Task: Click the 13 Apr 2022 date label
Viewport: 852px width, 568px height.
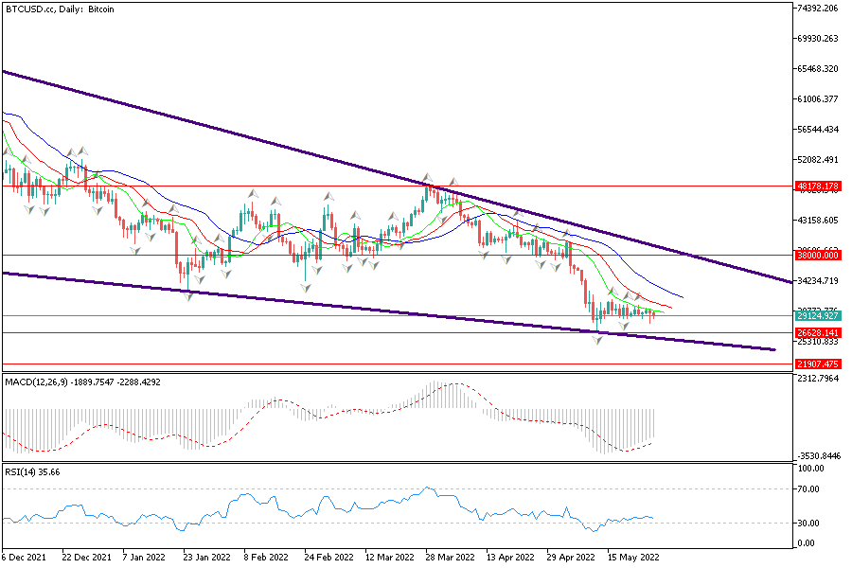Action: pos(509,558)
